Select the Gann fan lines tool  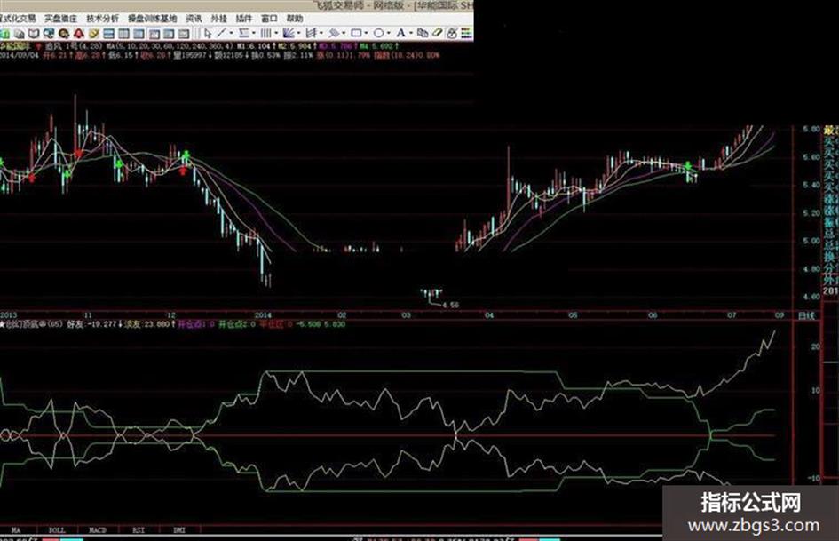[289, 33]
